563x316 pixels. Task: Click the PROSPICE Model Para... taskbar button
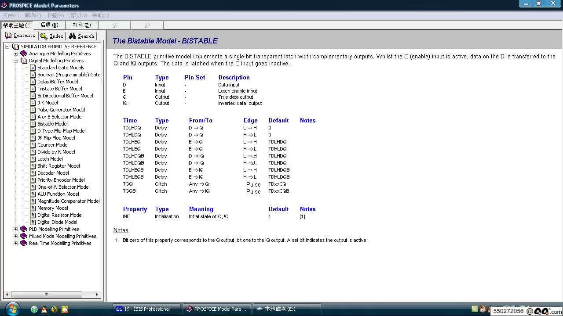tap(217, 309)
